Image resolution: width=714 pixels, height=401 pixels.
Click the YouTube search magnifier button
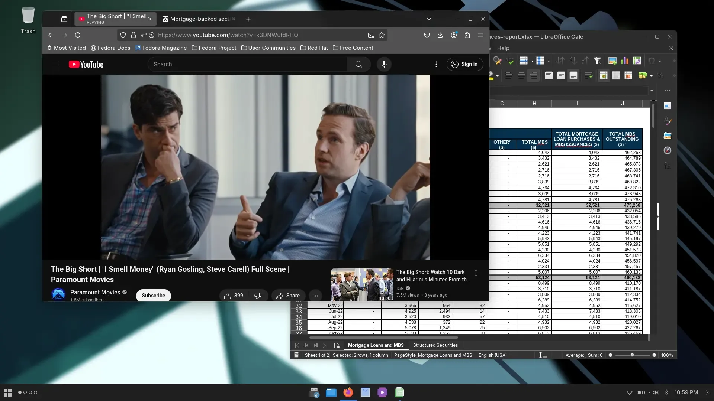pos(358,64)
